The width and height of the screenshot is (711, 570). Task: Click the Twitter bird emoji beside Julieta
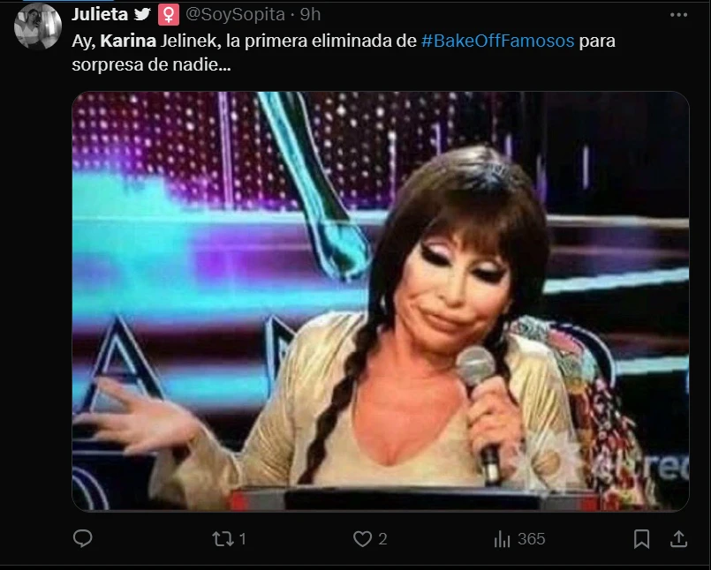142,14
